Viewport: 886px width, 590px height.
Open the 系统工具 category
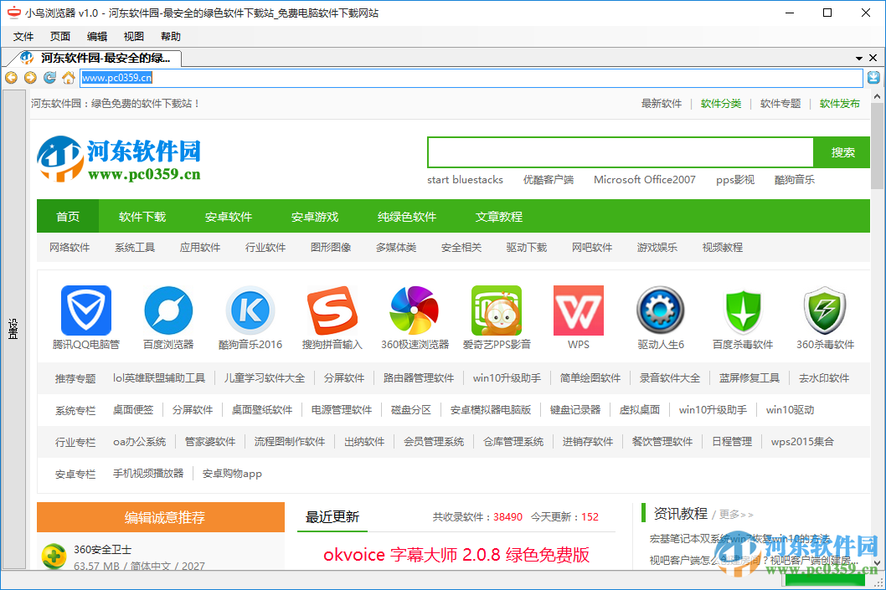135,247
